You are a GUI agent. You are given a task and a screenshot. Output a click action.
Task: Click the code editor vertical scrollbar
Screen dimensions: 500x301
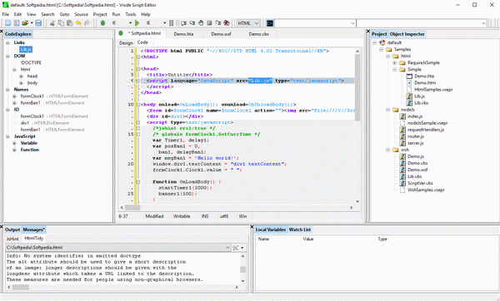[x=357, y=87]
